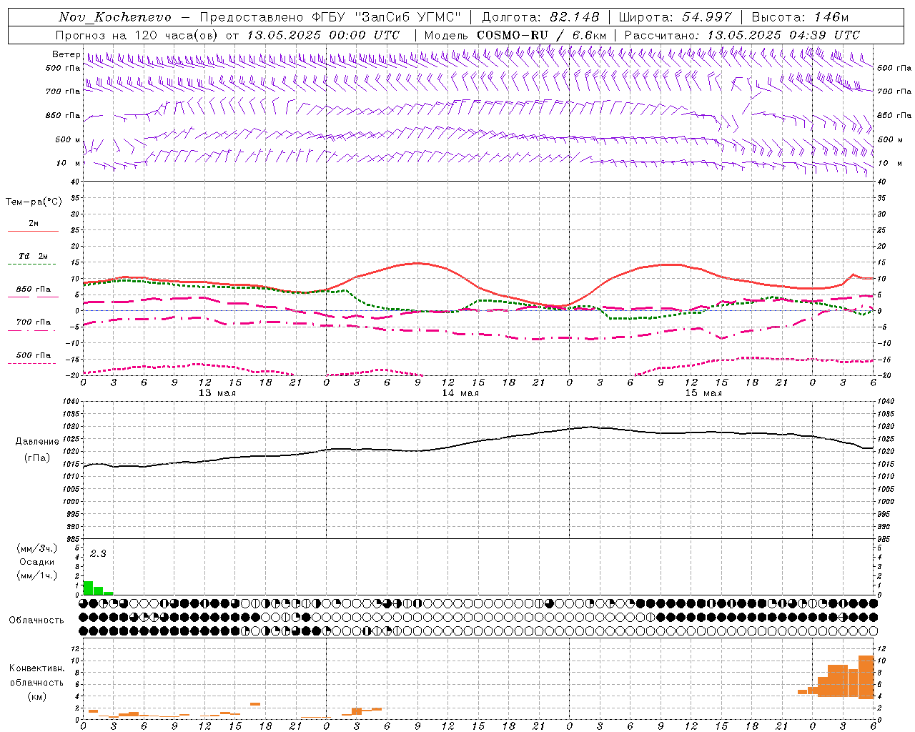Select the Прогноз на 120 часа(ов) text
Viewport: 915px width, 732px height.
(137, 35)
